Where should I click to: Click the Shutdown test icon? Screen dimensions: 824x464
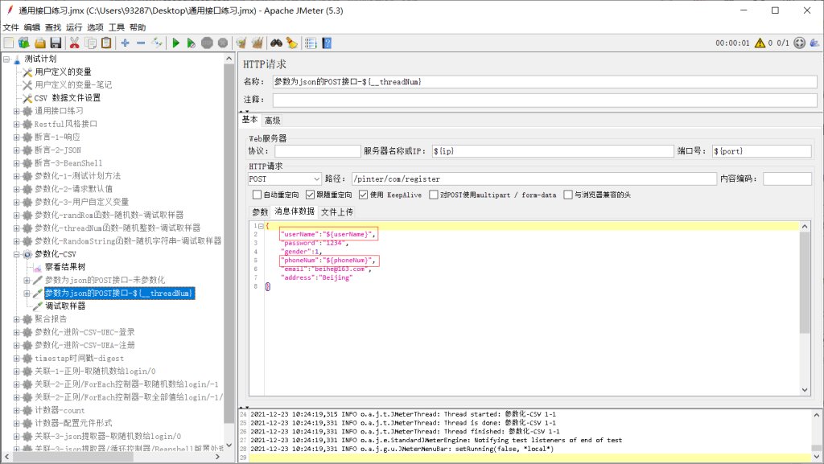click(223, 43)
